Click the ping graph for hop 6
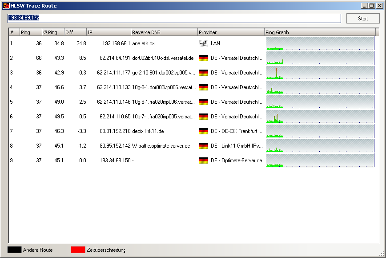Image resolution: width=386 pixels, height=258 pixels. 320,117
